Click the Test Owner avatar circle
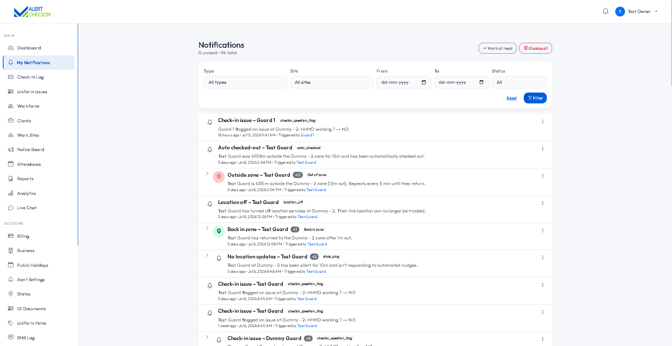 620,12
